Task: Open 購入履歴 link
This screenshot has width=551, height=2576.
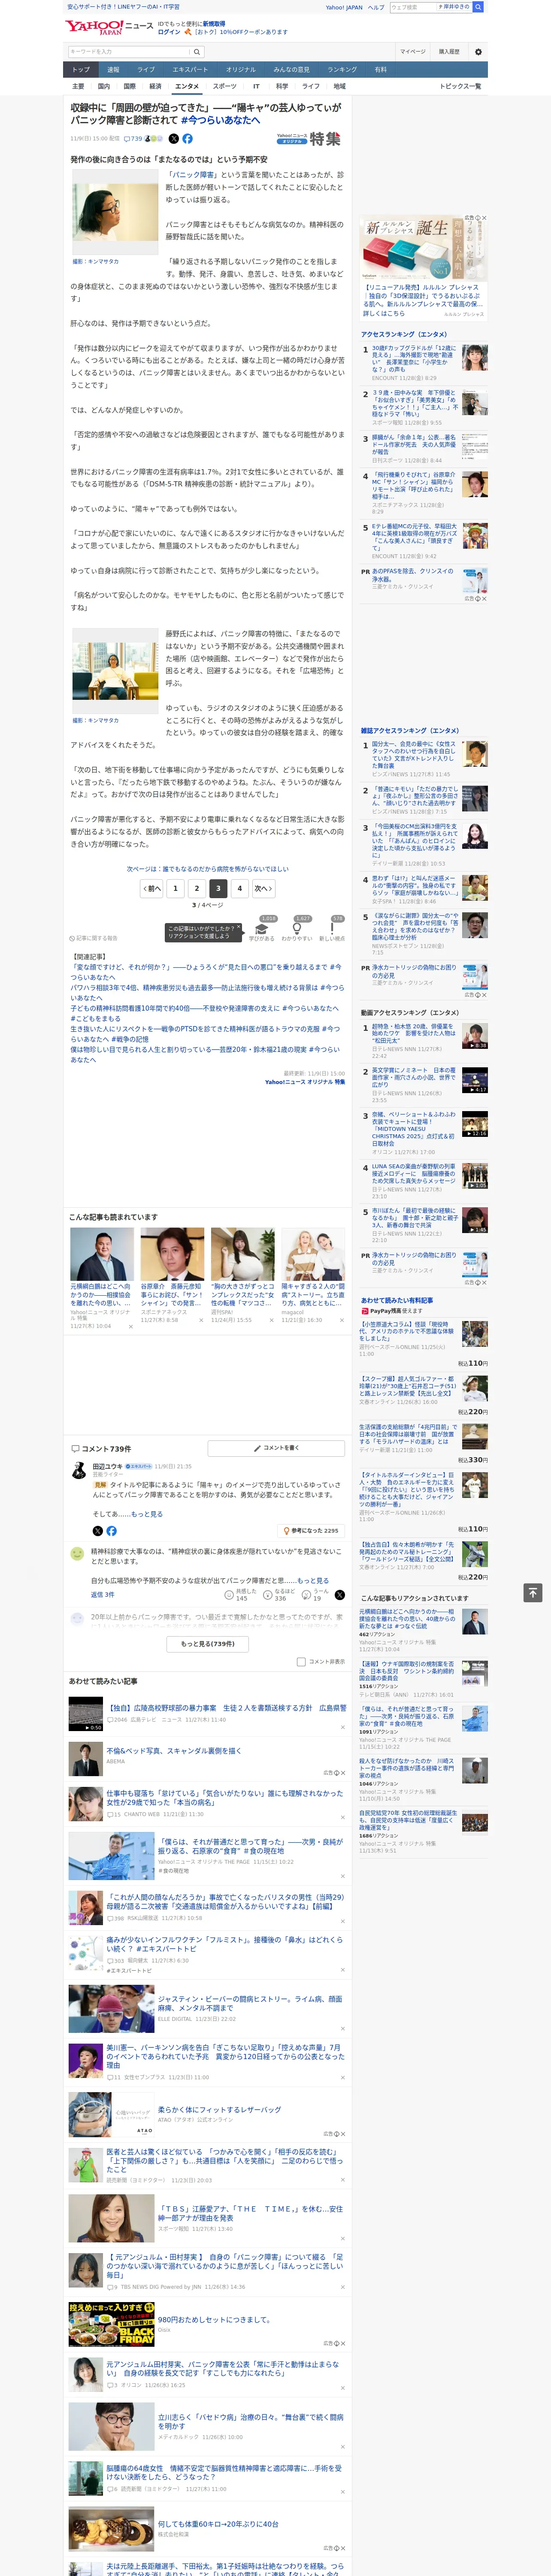Action: 449,51
